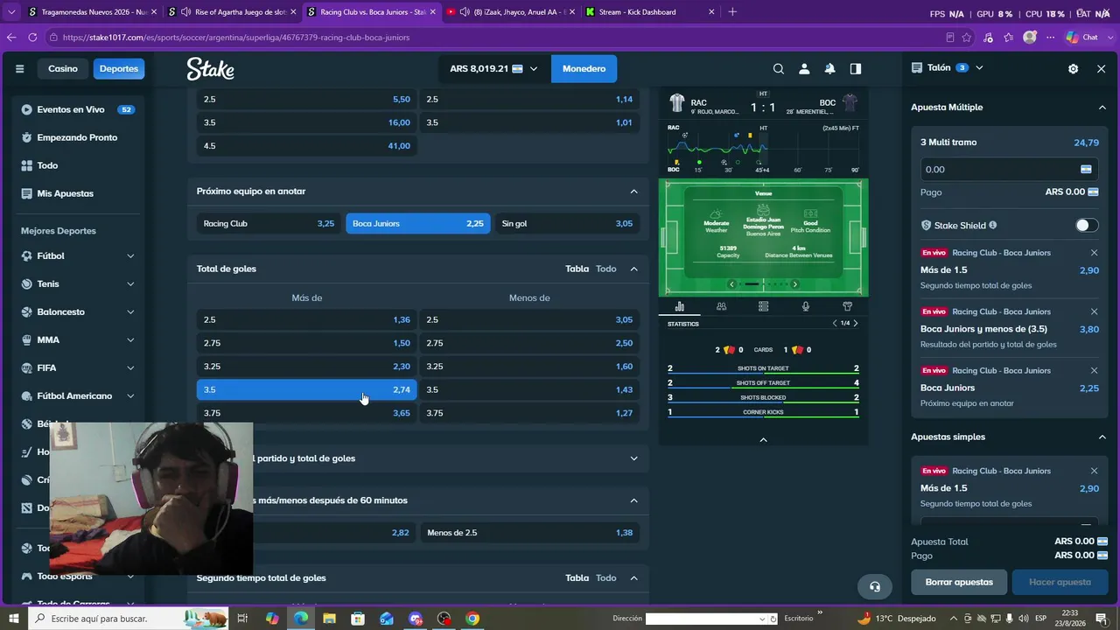Show previous venue slide arrow
This screenshot has height=630, width=1120.
point(731,283)
